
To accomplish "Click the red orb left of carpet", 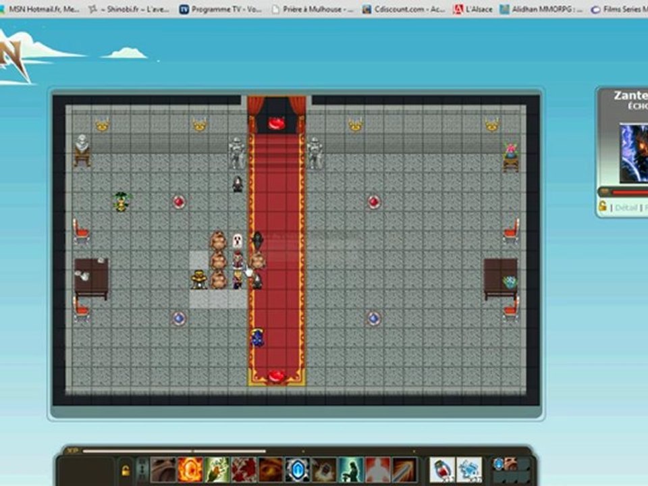I will 178,202.
